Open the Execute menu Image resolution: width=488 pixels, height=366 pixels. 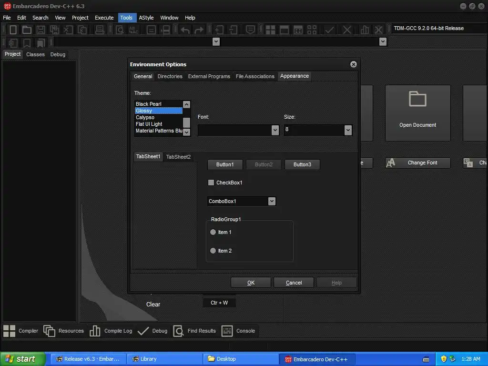(104, 18)
